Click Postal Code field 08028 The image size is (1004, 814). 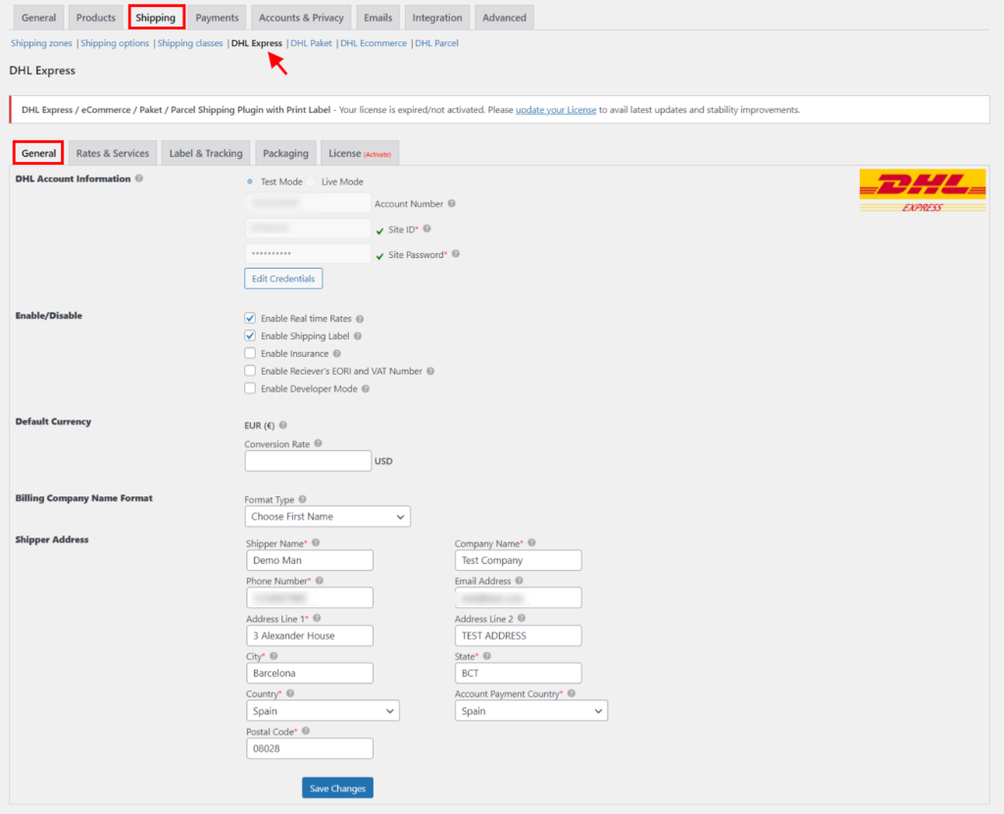310,748
